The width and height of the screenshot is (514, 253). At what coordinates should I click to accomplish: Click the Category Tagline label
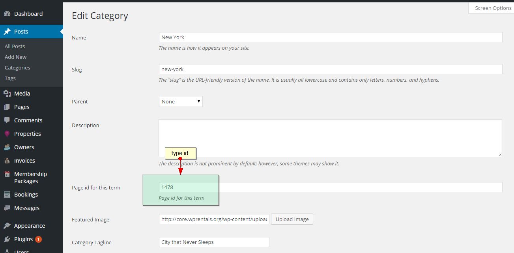click(92, 242)
